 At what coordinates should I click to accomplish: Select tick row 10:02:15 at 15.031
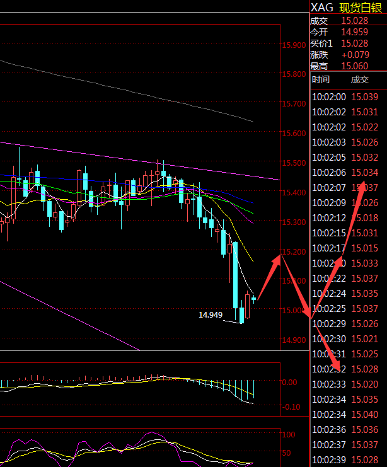pyautogui.click(x=345, y=233)
